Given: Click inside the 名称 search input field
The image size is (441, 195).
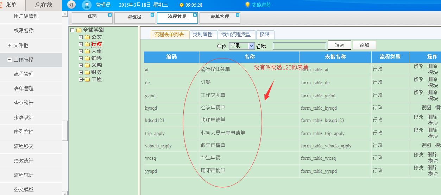Looking at the screenshot, I should tap(300, 46).
